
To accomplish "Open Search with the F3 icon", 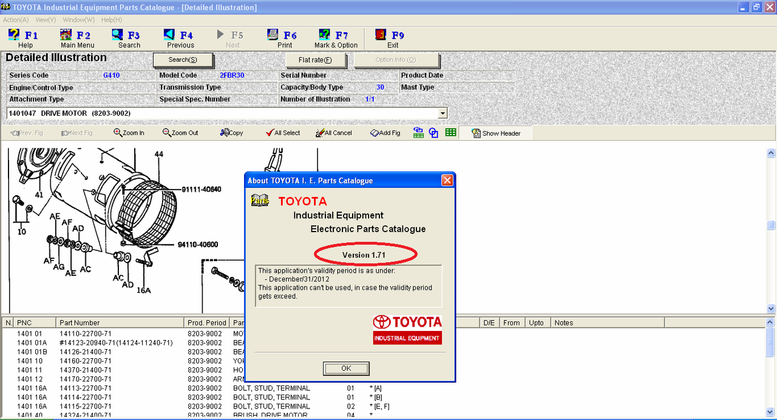I will (118, 35).
